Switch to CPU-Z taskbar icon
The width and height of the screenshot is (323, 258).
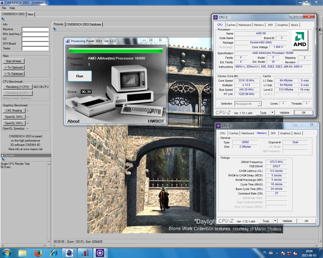(x=100, y=253)
